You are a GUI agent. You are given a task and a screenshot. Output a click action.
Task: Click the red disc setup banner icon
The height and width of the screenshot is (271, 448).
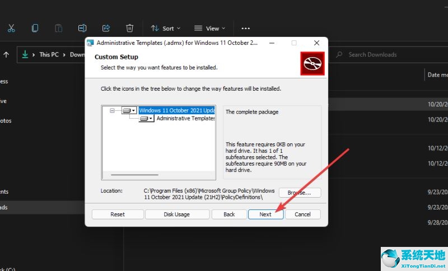(x=312, y=63)
